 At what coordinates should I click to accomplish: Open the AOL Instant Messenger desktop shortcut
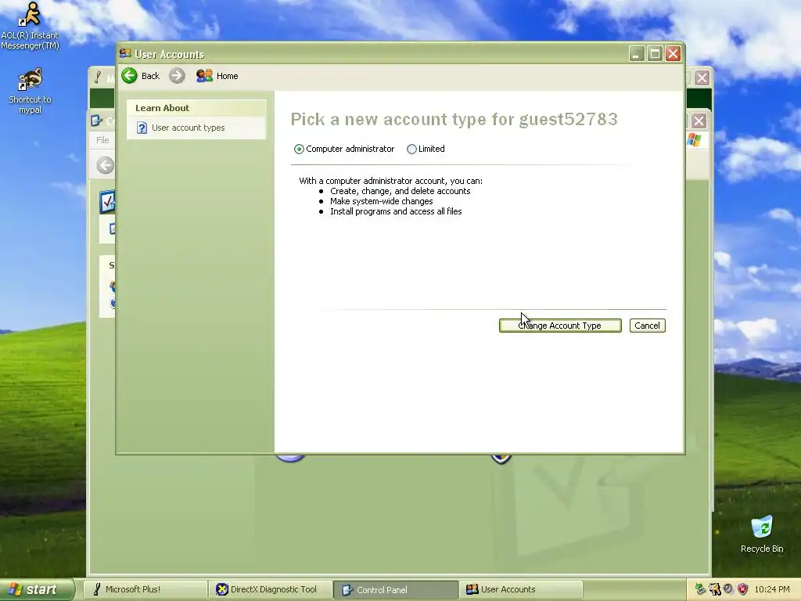[31, 26]
